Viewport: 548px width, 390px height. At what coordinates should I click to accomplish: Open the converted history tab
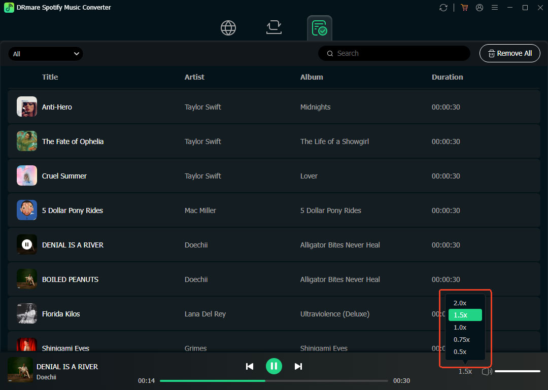coord(320,28)
